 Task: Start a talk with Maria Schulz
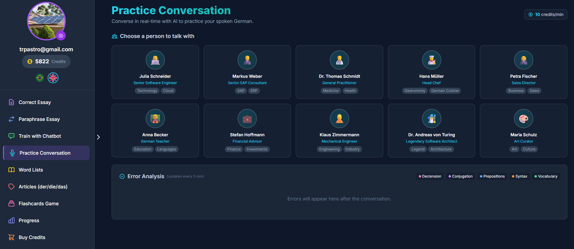point(523,131)
